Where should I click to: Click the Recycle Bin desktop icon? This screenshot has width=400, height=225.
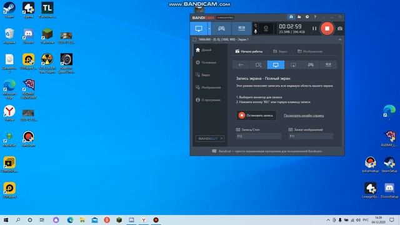click(x=9, y=36)
